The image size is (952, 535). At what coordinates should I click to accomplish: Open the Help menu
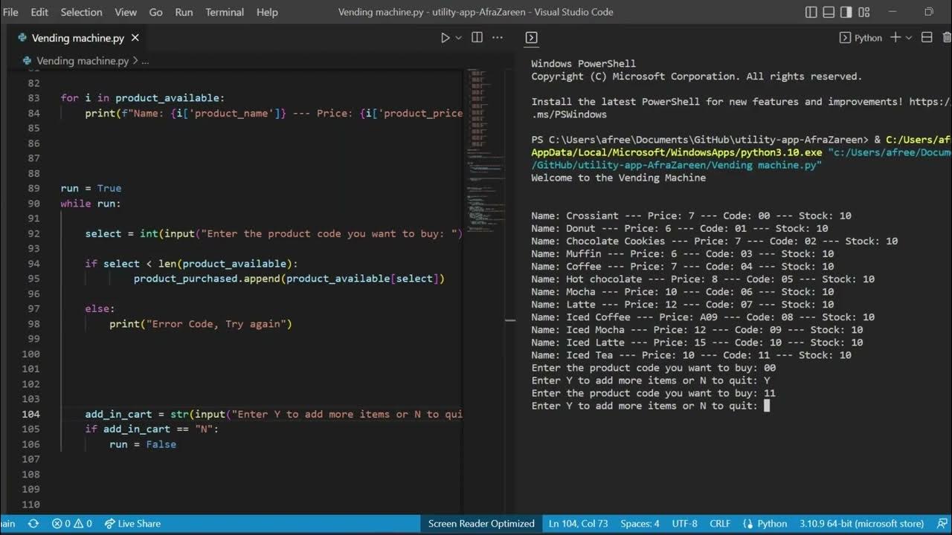coord(267,12)
